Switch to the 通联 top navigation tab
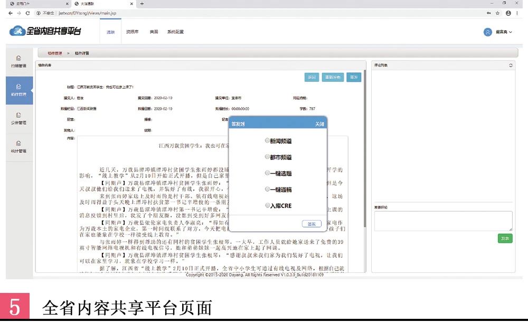This screenshot has height=322, width=528. click(111, 32)
